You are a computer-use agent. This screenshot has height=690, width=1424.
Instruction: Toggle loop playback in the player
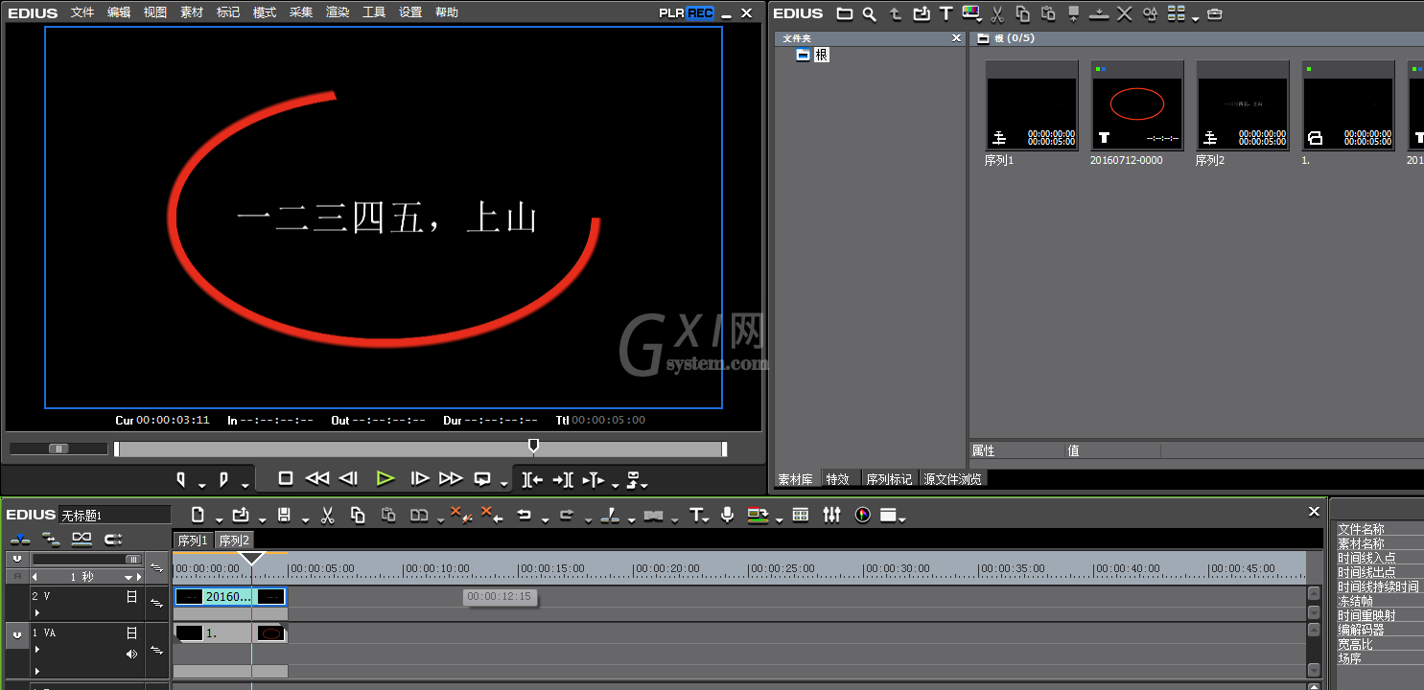click(482, 478)
